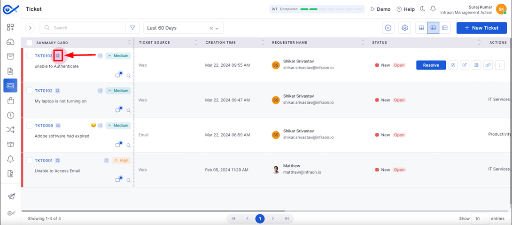Open the Last 60 Days date range dropdown
Screen dimensions: 512x225
[184, 28]
